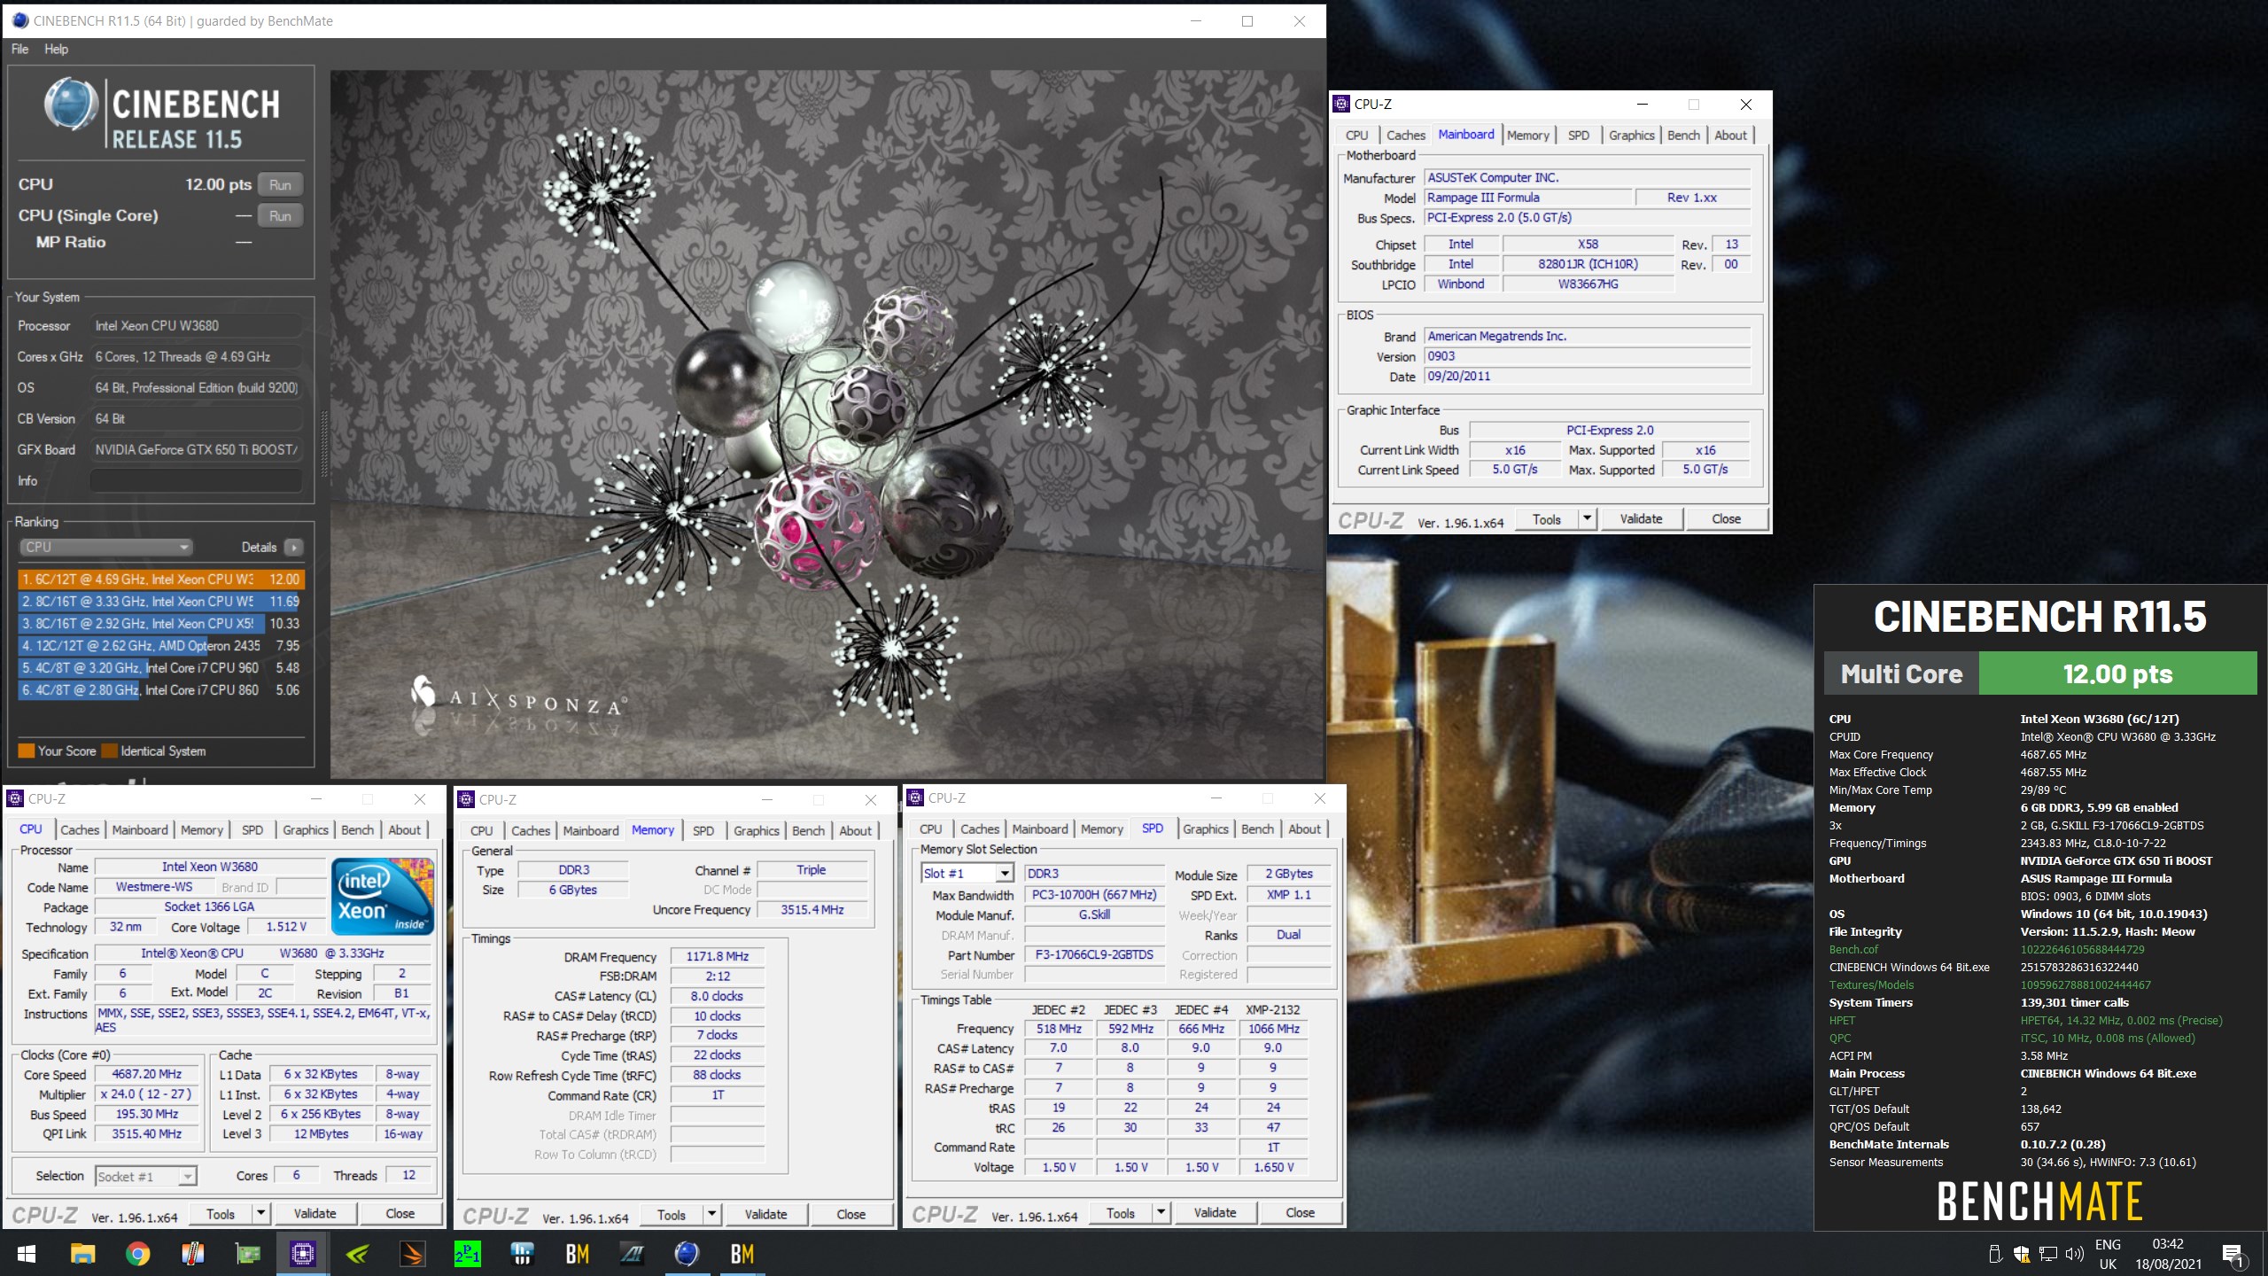Expand Tools dropdown arrow in Mainboard CPU-Z window
This screenshot has width=2268, height=1276.
pyautogui.click(x=1587, y=519)
